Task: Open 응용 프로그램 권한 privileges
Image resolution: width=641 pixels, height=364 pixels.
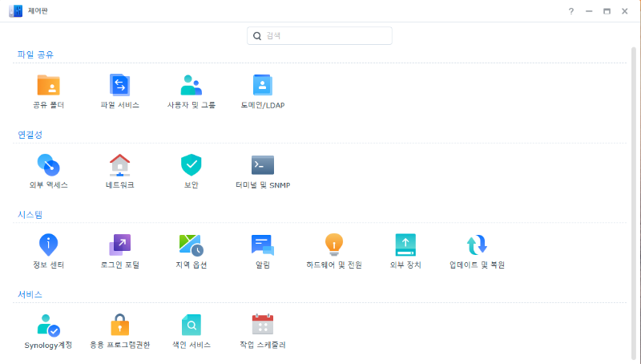Action: coord(119,325)
